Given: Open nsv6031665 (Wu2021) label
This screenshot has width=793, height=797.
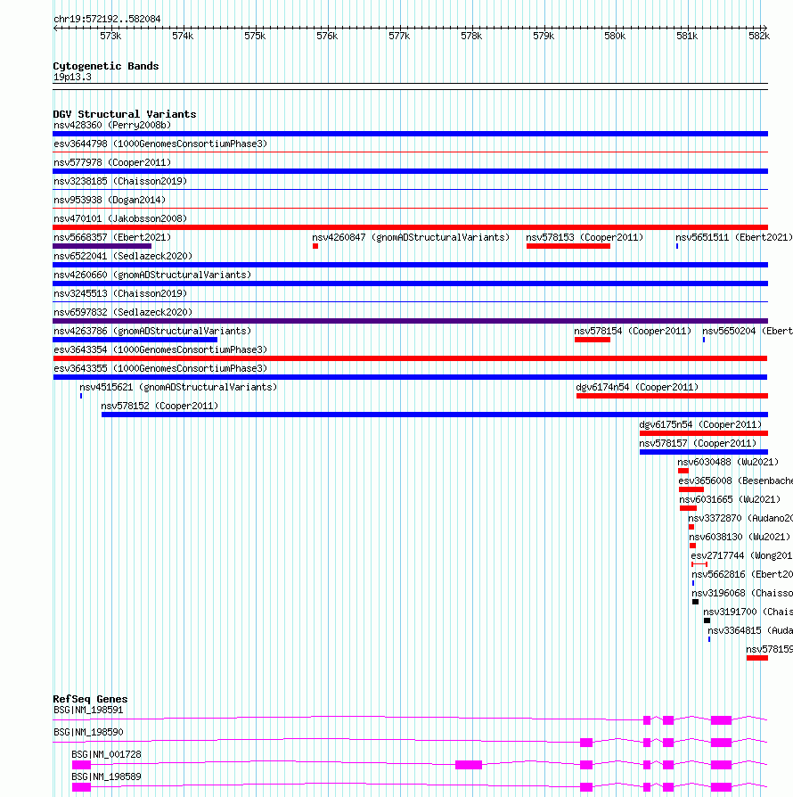Looking at the screenshot, I should (730, 500).
